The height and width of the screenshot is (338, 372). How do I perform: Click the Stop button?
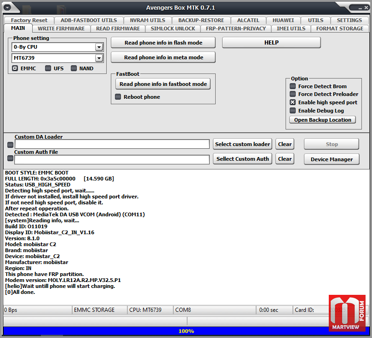(x=332, y=144)
